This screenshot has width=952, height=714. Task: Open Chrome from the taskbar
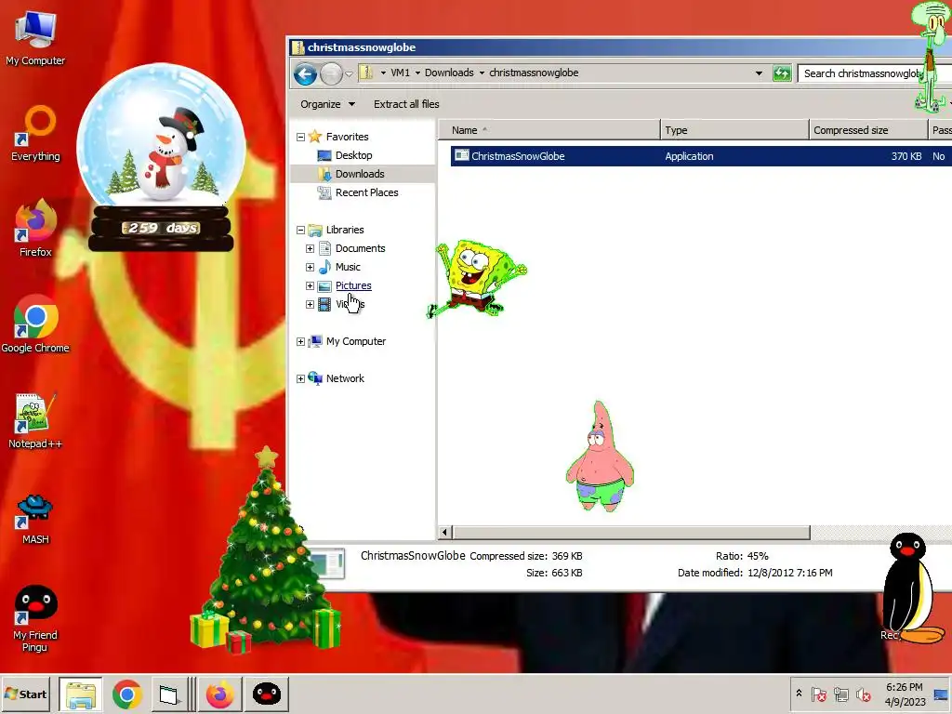coord(126,694)
